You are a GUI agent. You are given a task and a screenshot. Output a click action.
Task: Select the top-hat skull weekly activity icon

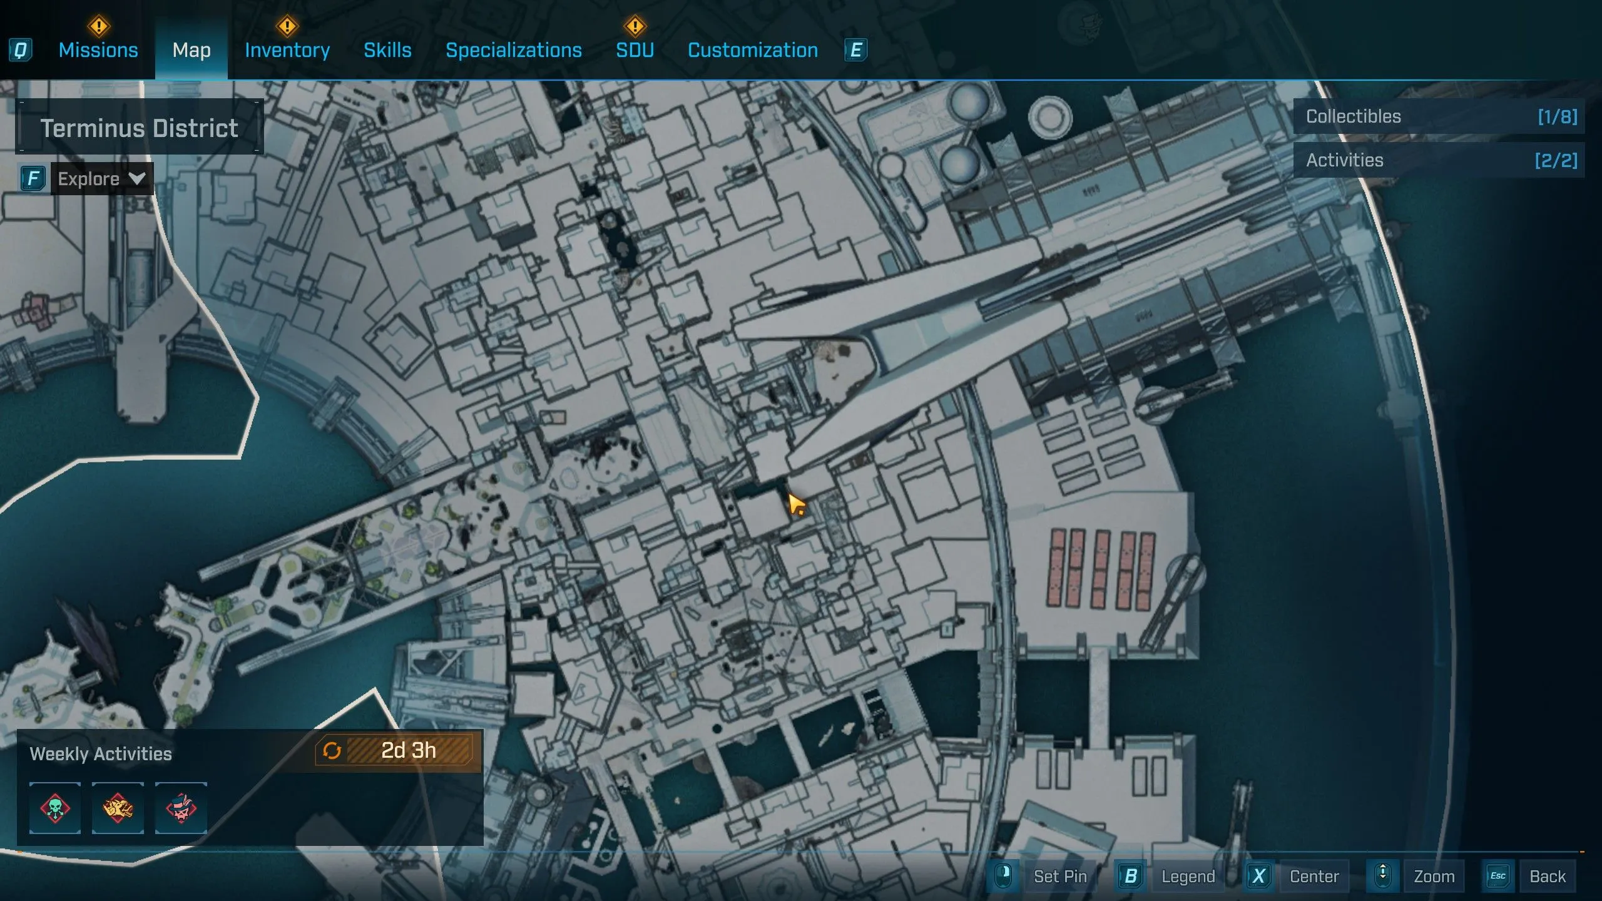(181, 808)
